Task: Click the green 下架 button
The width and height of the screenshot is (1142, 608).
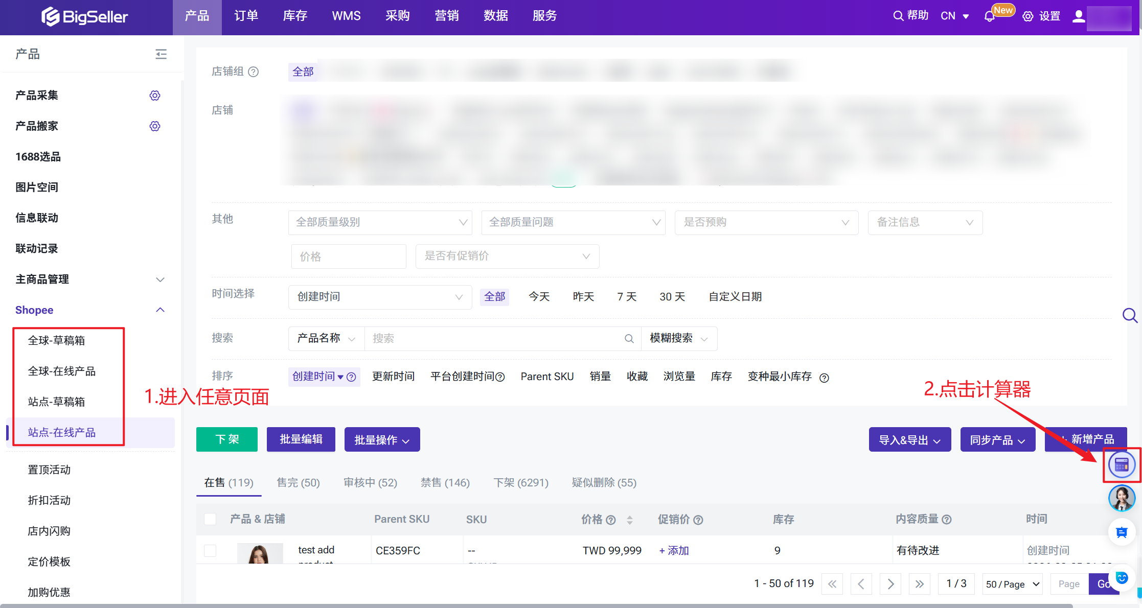Action: tap(227, 439)
